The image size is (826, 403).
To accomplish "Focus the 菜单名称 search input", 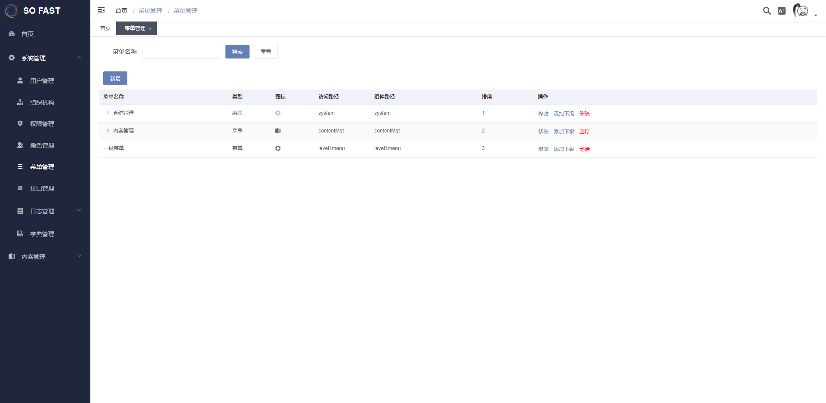I will (181, 52).
